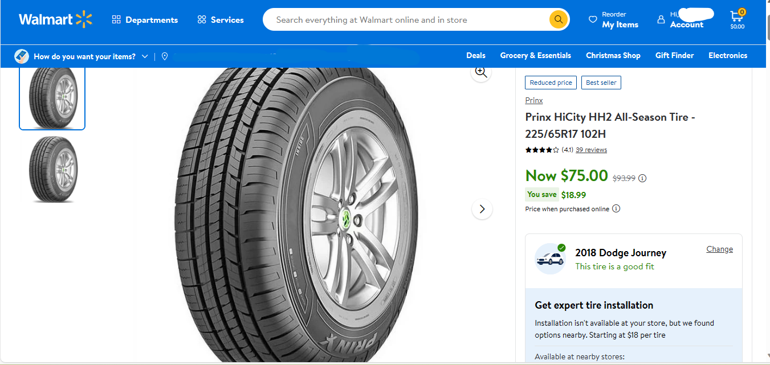Change the 2018 Dodge Journey vehicle
The height and width of the screenshot is (365, 770).
tap(719, 249)
